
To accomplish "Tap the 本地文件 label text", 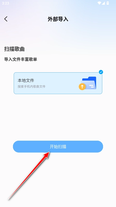I will coord(26,80).
